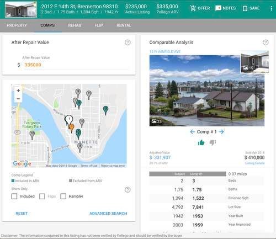The width and height of the screenshot is (276, 239).
Task: Click comp year improved value 1959
Action: pyautogui.click(x=198, y=225)
